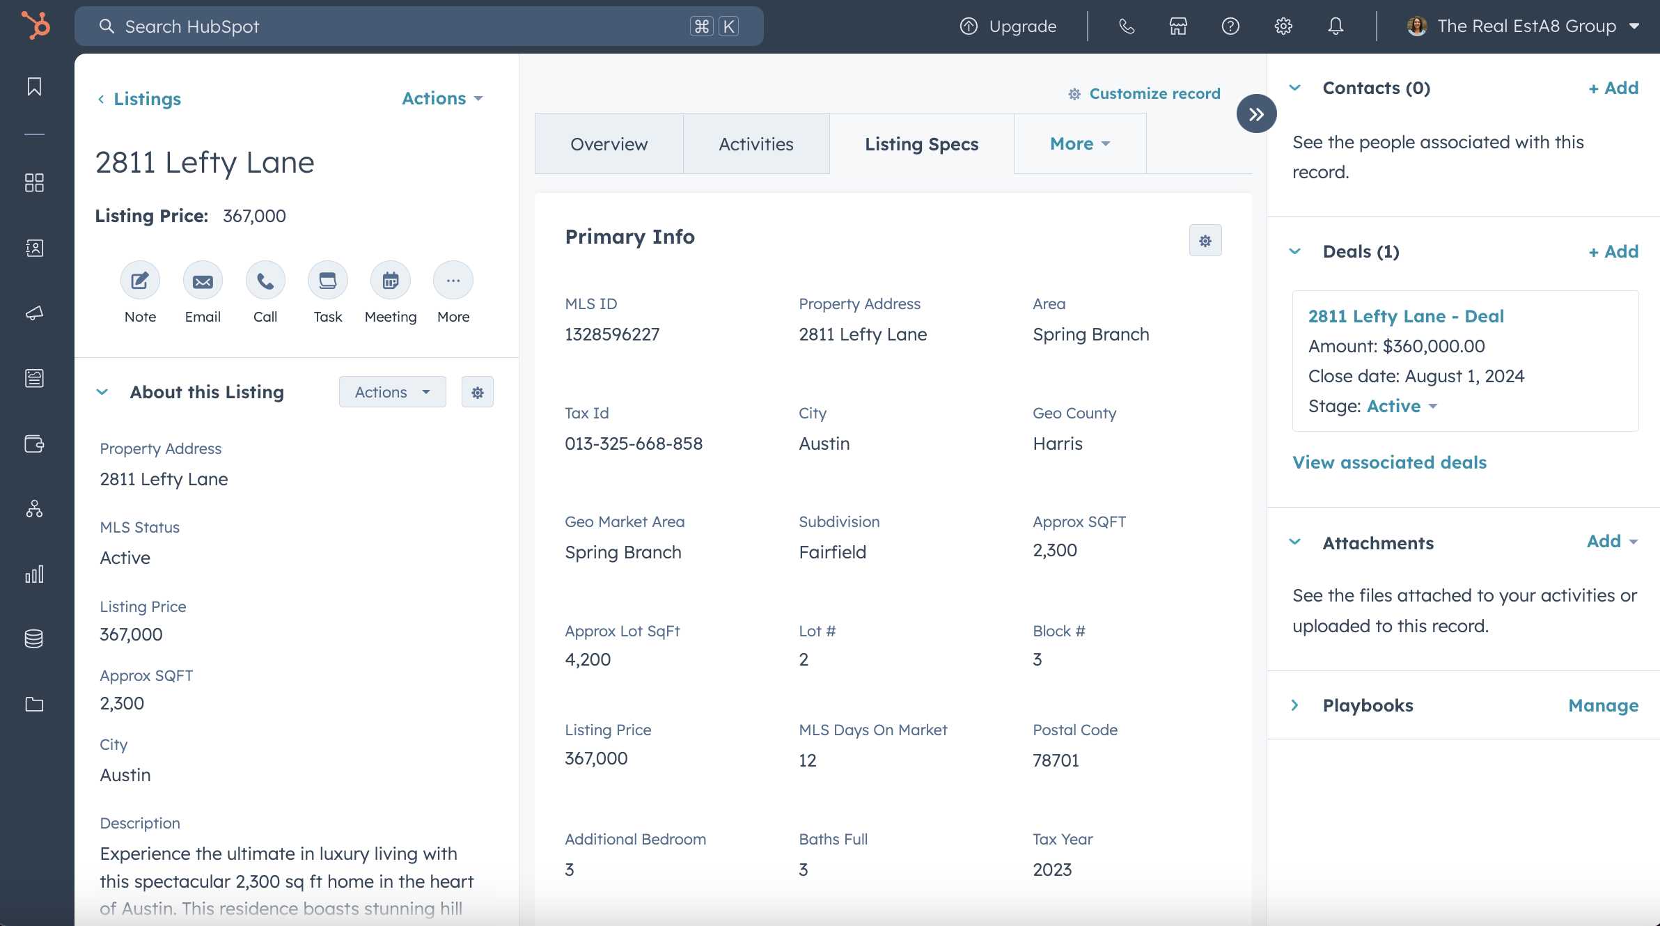This screenshot has width=1660, height=926.
Task: Switch to the Activities tab
Action: coord(756,143)
